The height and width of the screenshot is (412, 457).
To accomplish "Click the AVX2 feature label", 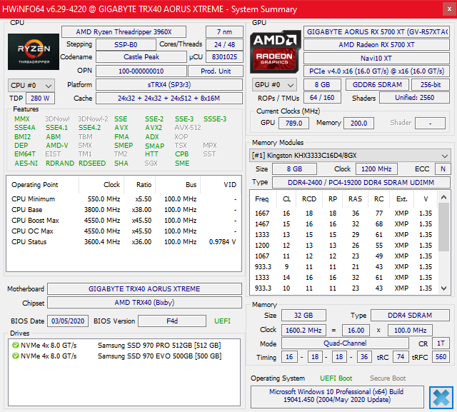I will point(154,128).
